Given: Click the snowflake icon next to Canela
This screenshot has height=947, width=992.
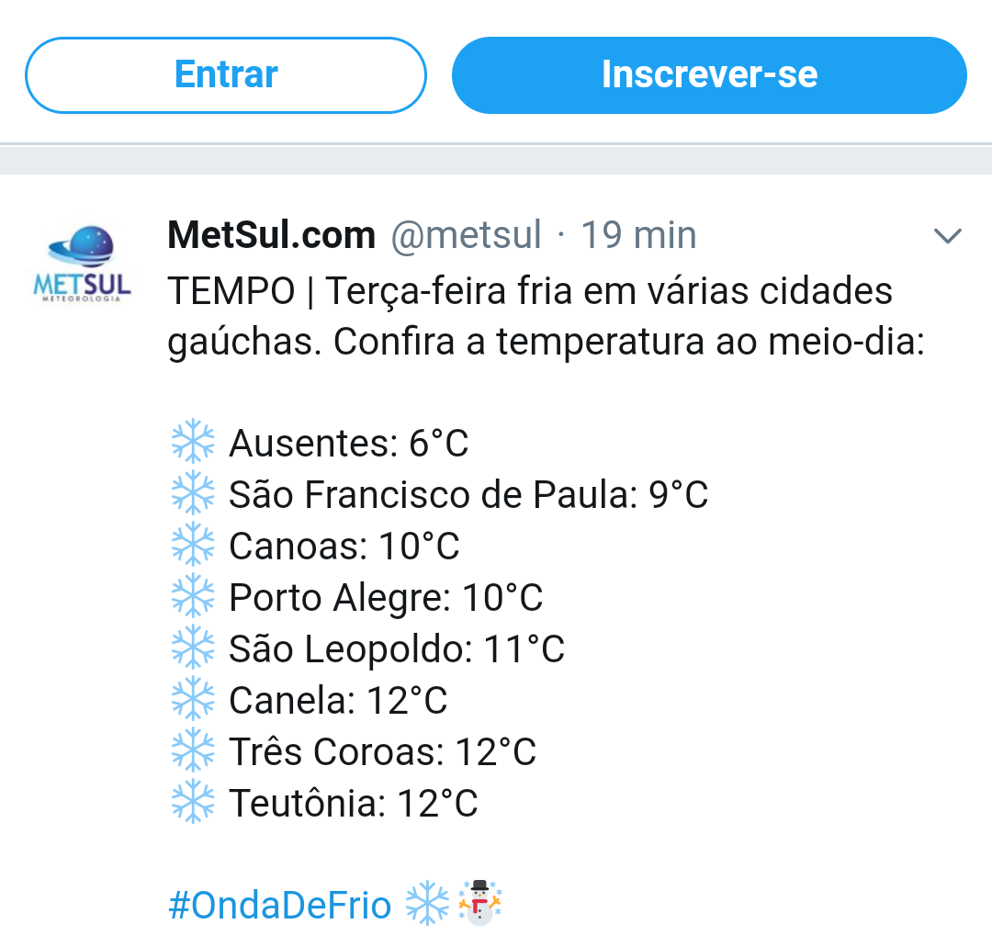Looking at the screenshot, I should tap(193, 698).
